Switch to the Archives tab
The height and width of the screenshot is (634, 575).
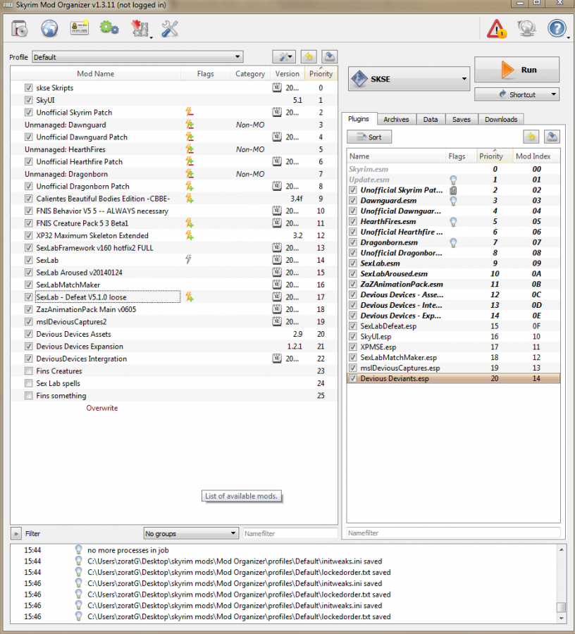click(x=396, y=119)
